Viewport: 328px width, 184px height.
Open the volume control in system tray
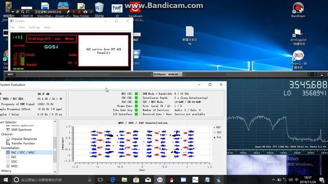click(x=291, y=179)
